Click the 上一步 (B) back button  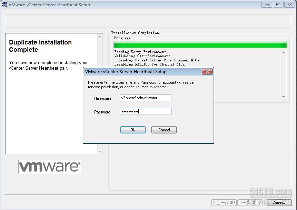pos(224,202)
